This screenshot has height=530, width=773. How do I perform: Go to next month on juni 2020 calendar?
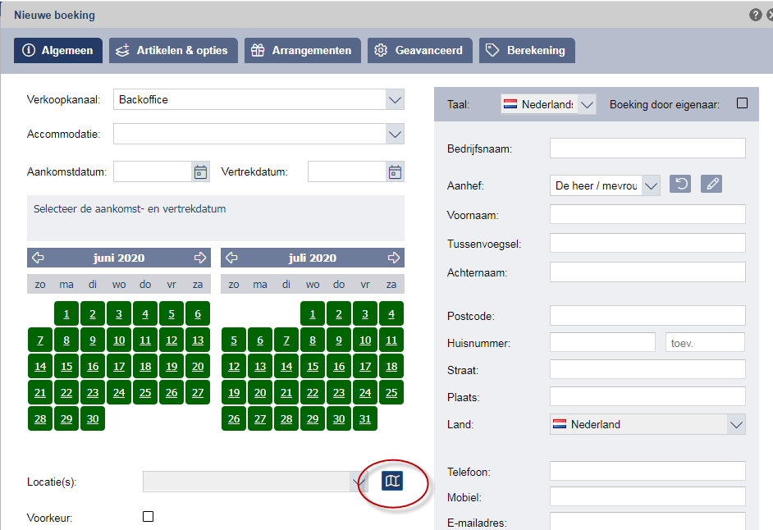tap(199, 258)
